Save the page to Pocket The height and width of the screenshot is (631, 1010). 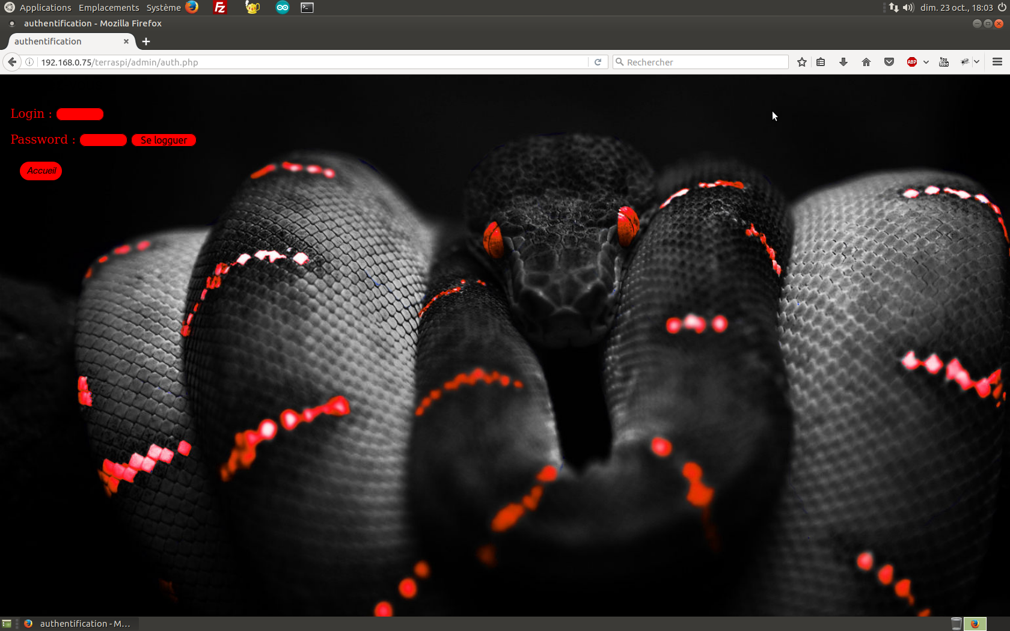coord(889,62)
